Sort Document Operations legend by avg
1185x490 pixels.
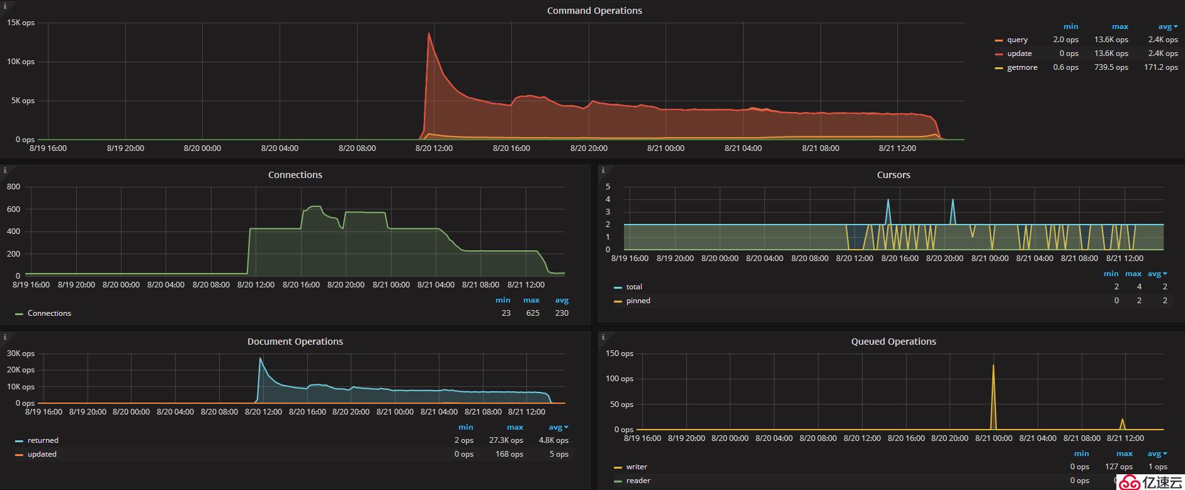tap(558, 427)
